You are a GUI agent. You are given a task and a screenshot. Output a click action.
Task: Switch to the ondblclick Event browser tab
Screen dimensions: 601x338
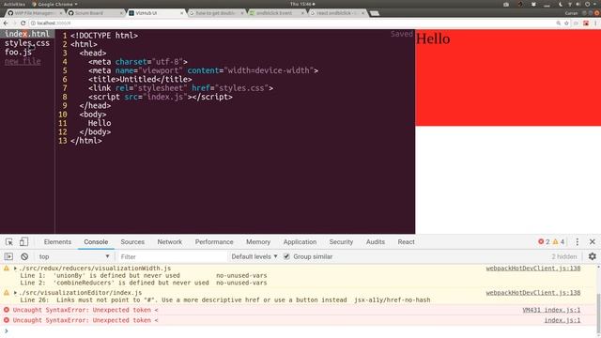coord(276,13)
